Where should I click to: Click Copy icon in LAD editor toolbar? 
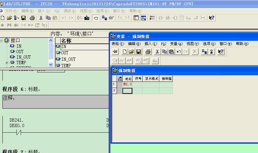point(48,18)
